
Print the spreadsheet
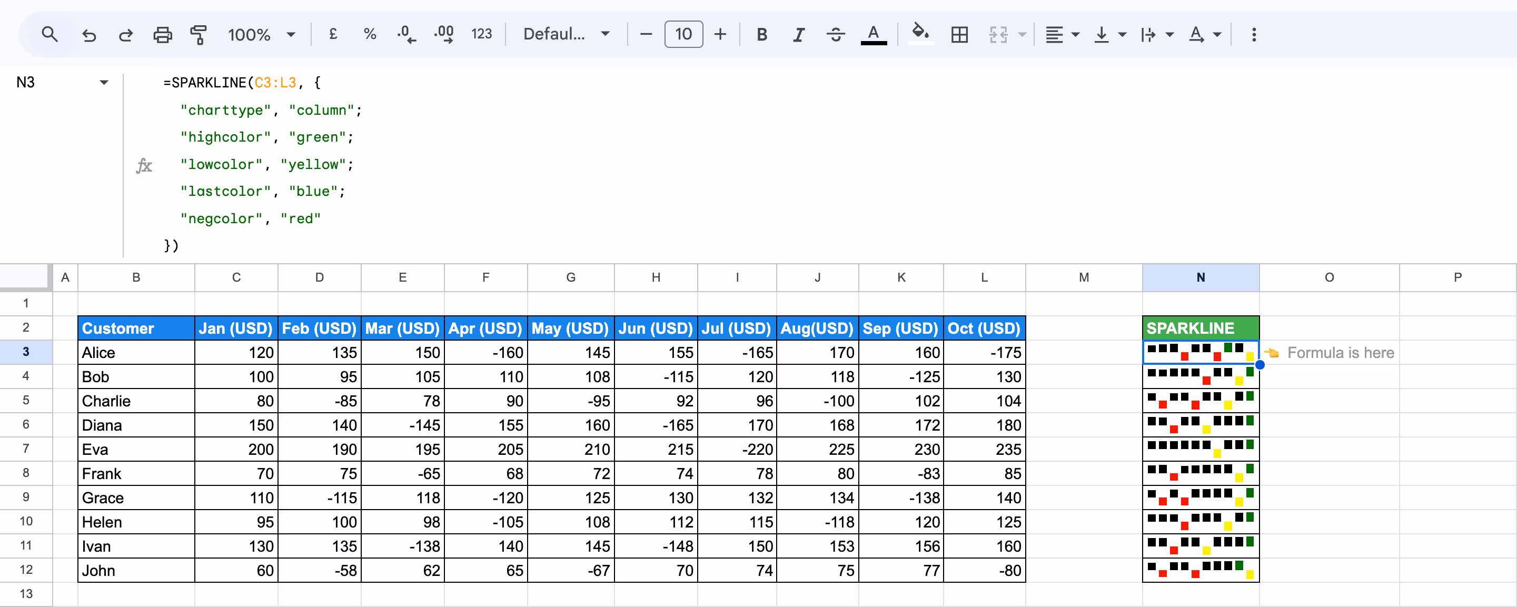pos(163,34)
